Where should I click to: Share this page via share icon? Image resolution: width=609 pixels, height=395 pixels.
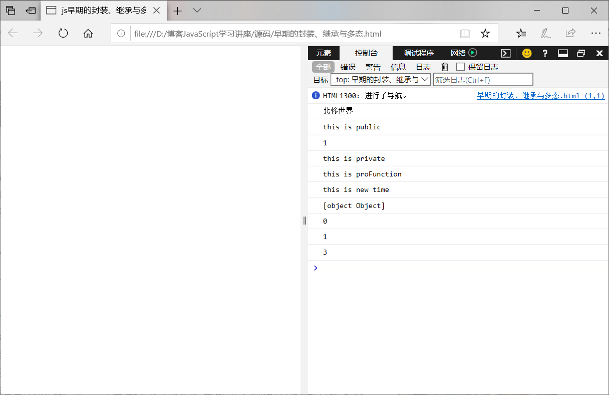coord(570,34)
